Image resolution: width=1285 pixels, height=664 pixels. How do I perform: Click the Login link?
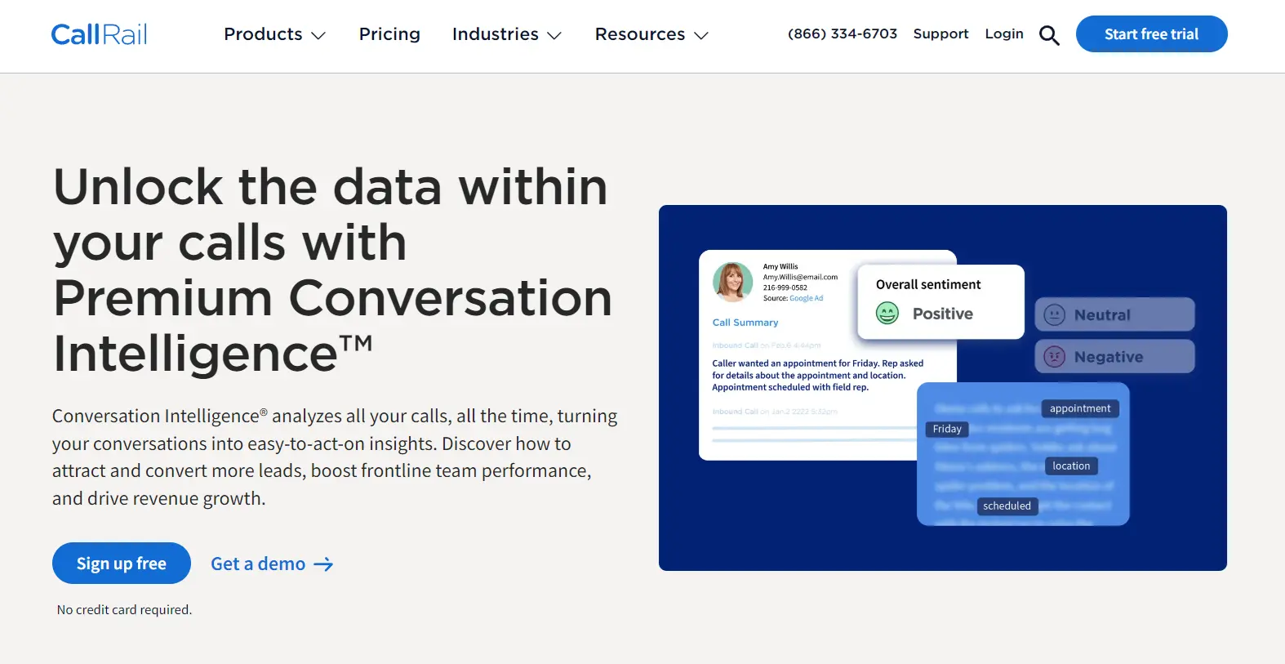pyautogui.click(x=1004, y=33)
